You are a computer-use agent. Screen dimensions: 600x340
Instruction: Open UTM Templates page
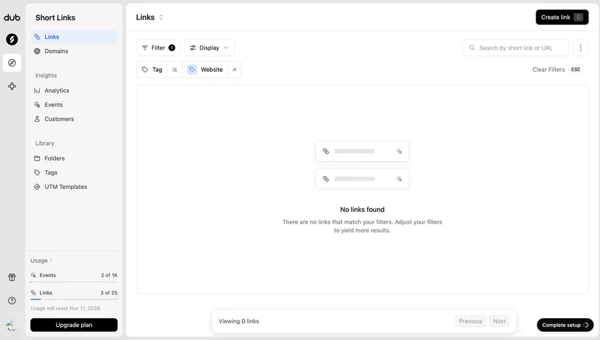pyautogui.click(x=74, y=187)
